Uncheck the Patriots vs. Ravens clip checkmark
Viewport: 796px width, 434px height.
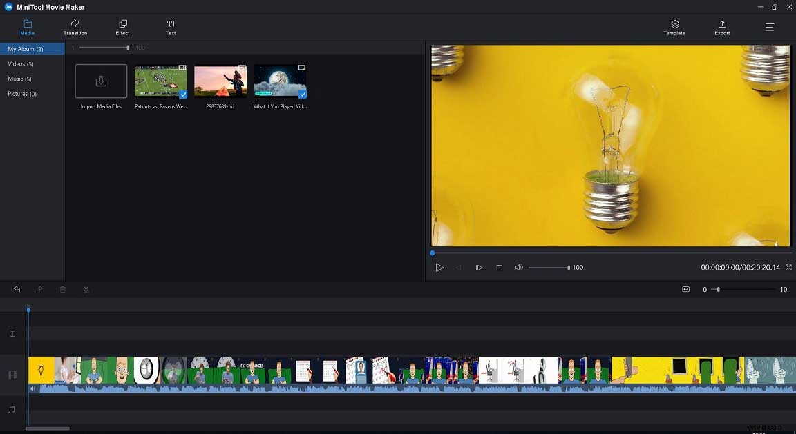(x=182, y=94)
